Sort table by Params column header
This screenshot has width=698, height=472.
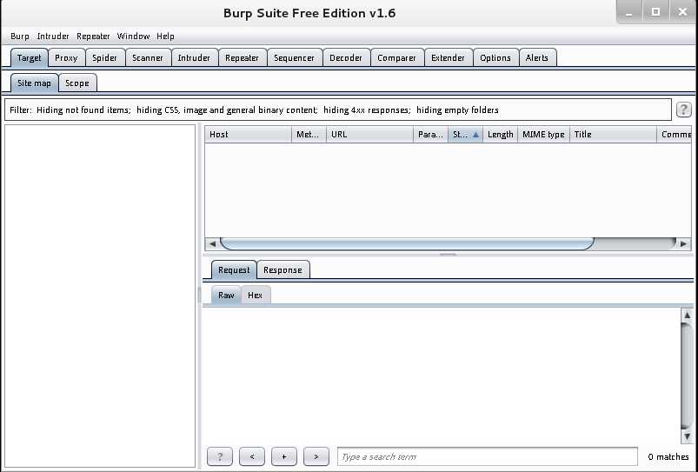430,135
